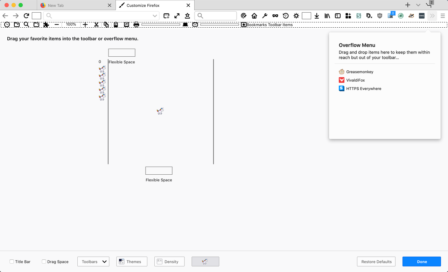Click the uBlock Origin shield icon

pyautogui.click(x=380, y=16)
